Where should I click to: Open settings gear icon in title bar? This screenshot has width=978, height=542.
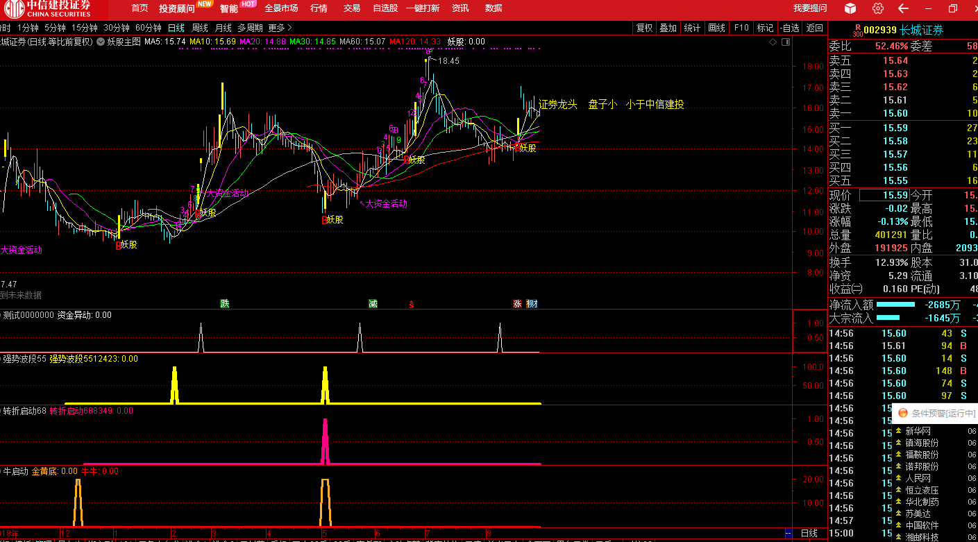tap(878, 8)
